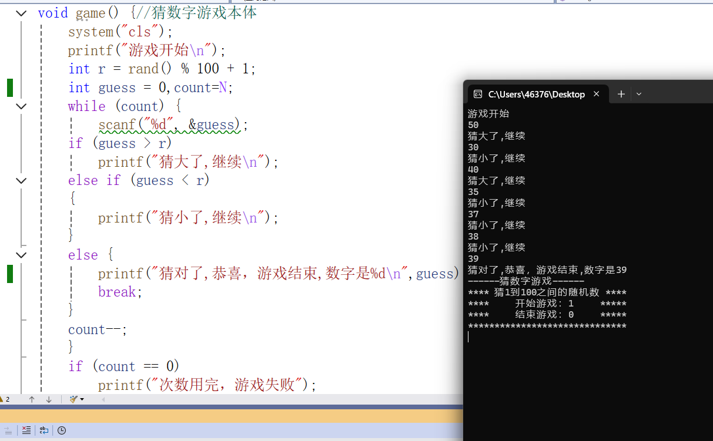713x441 pixels.
Task: Close the terminal tab with X
Action: click(597, 94)
